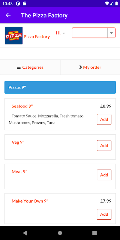Tap the back arrow in header
Viewport: 120px width, 240px height.
[x=8, y=15]
